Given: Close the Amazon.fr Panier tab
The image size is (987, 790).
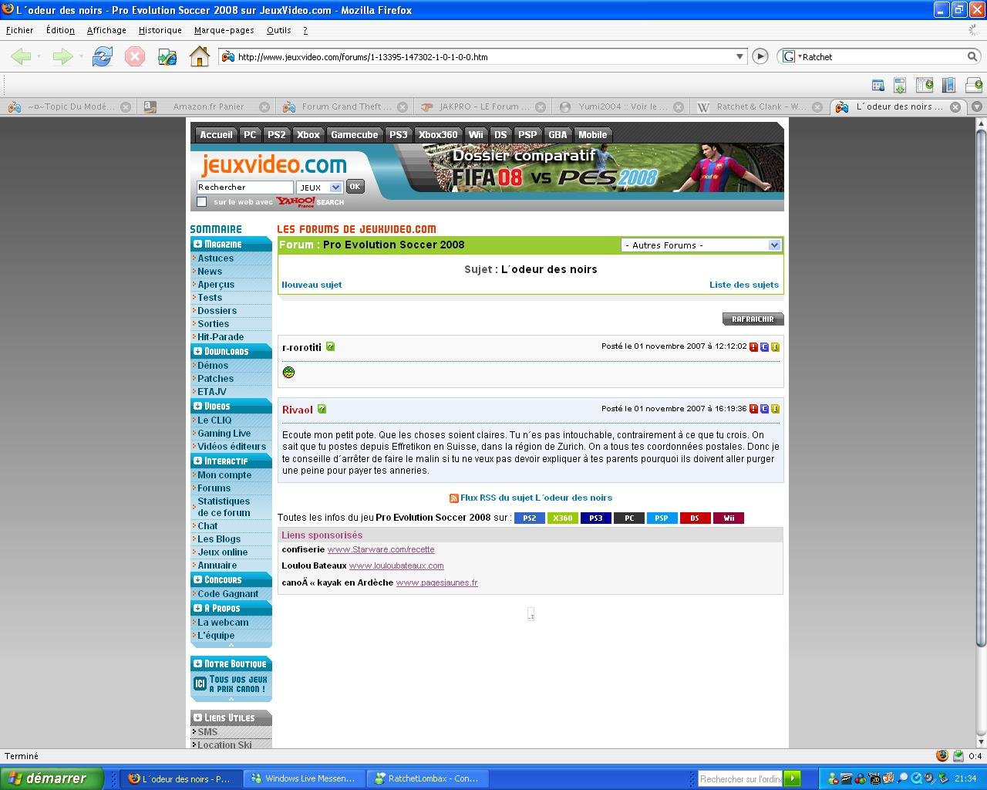Looking at the screenshot, I should (x=264, y=107).
